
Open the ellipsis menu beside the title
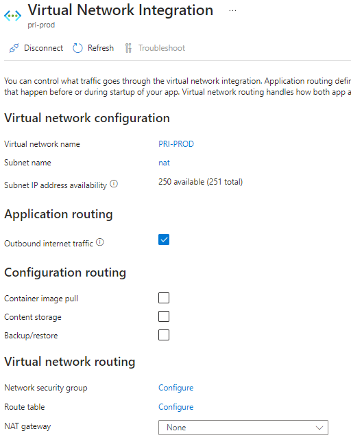[232, 10]
